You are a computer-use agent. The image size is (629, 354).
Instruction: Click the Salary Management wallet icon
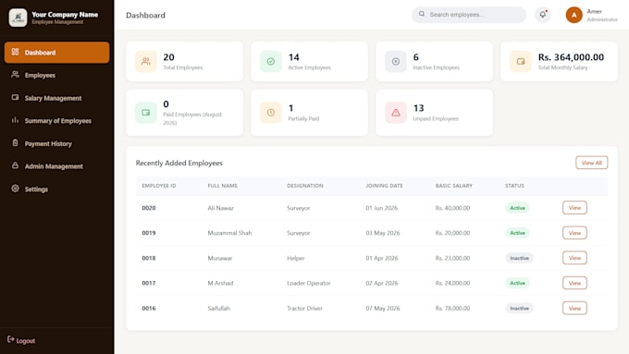point(15,97)
